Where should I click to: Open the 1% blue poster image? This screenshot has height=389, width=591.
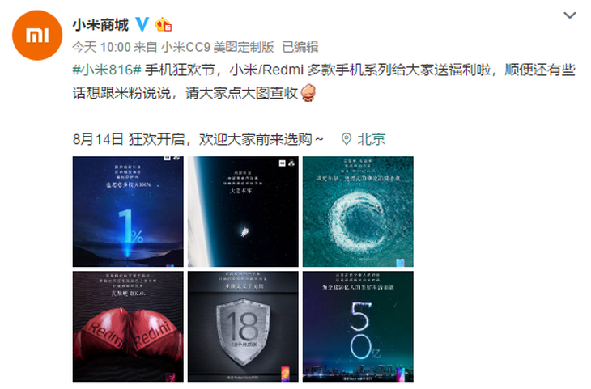click(x=128, y=211)
